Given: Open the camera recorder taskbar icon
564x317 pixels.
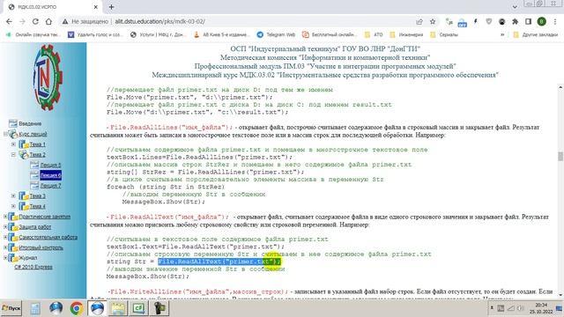Looking at the screenshot, I should 160,308.
